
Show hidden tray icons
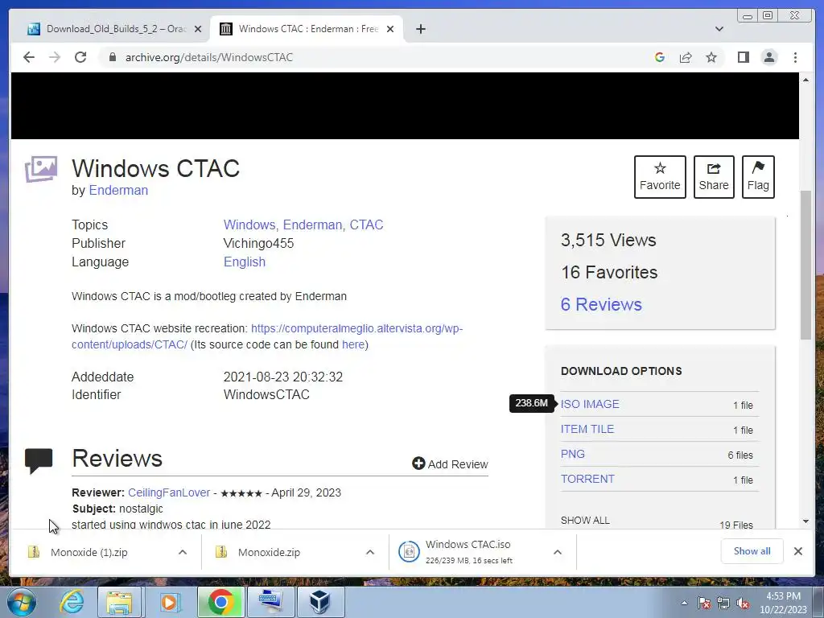tap(684, 603)
